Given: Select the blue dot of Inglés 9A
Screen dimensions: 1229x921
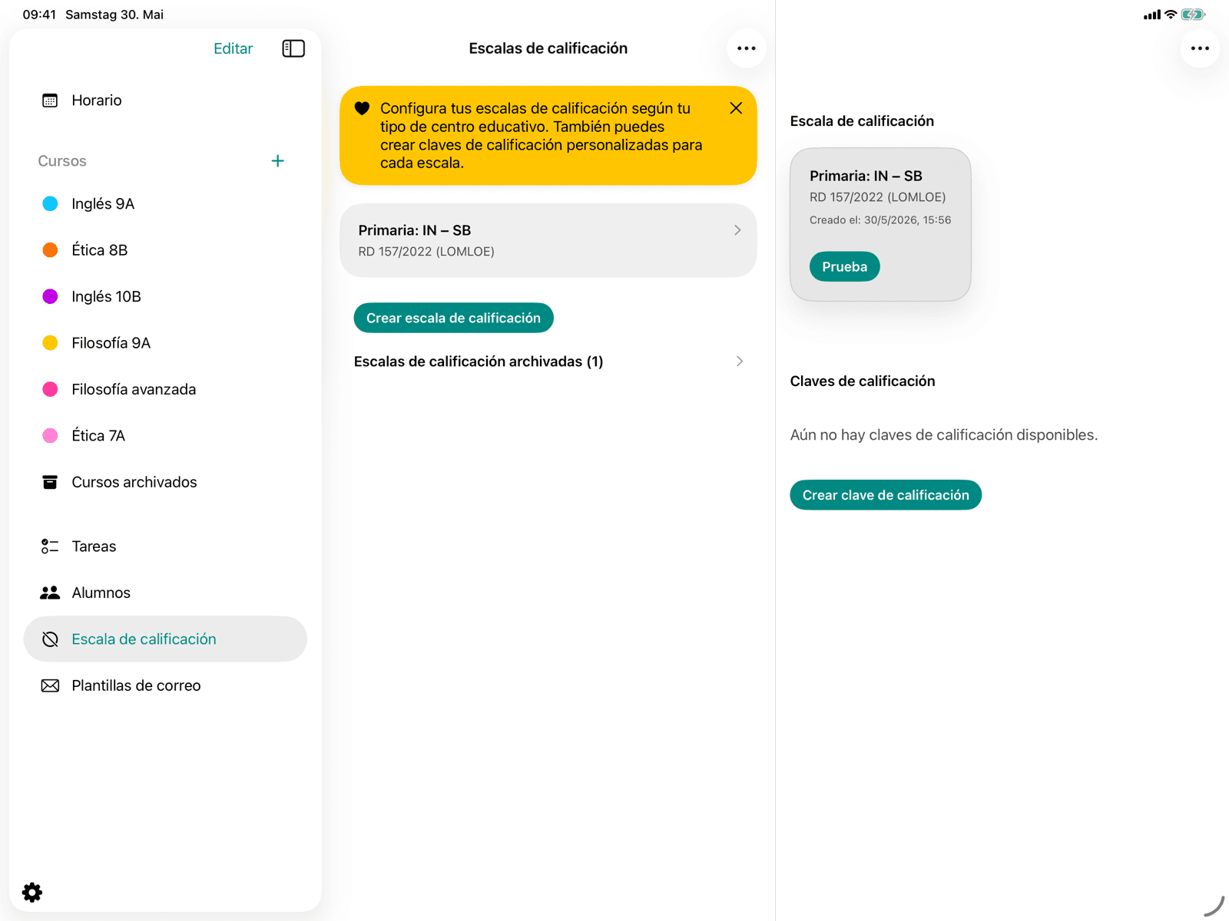Looking at the screenshot, I should pyautogui.click(x=50, y=203).
